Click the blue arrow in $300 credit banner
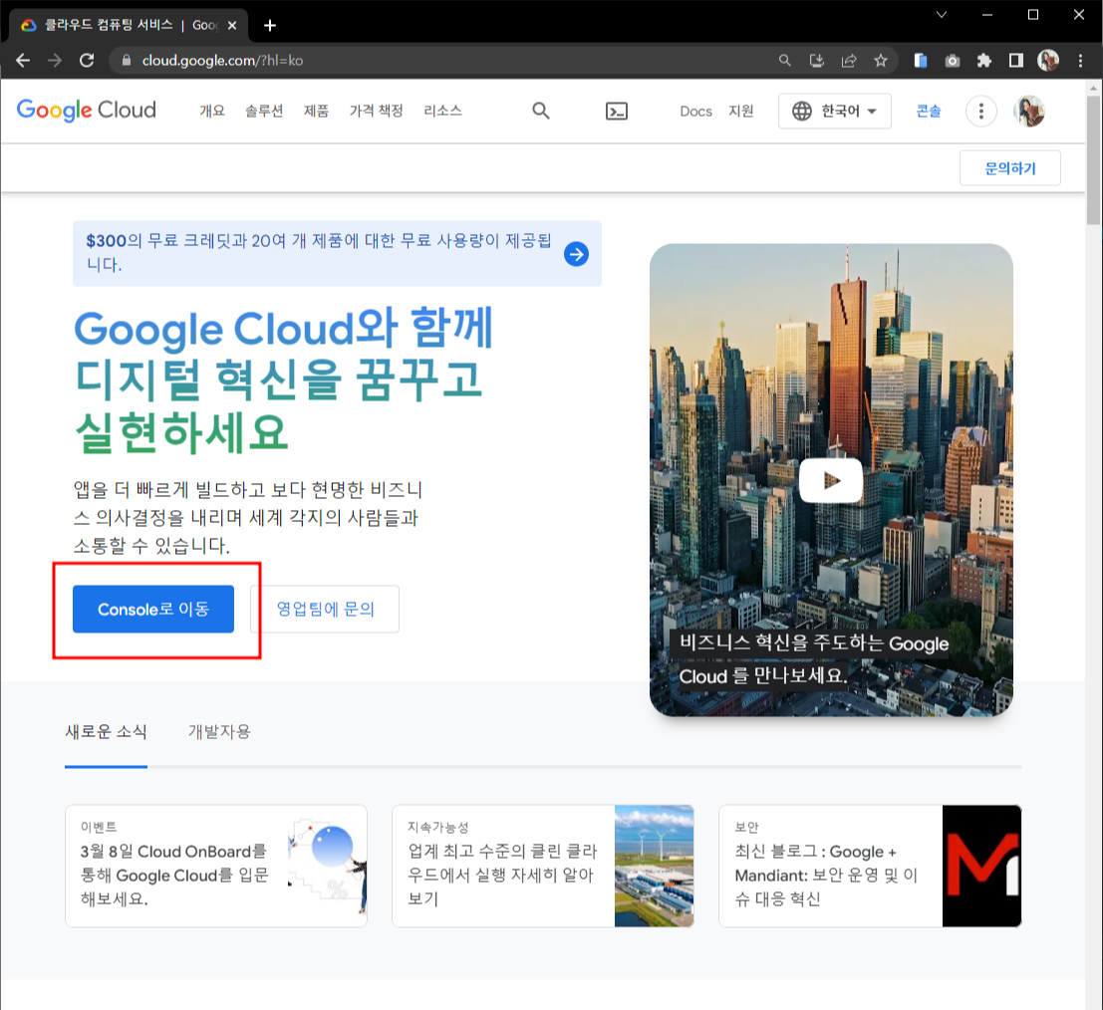This screenshot has width=1103, height=1010. pyautogui.click(x=576, y=254)
